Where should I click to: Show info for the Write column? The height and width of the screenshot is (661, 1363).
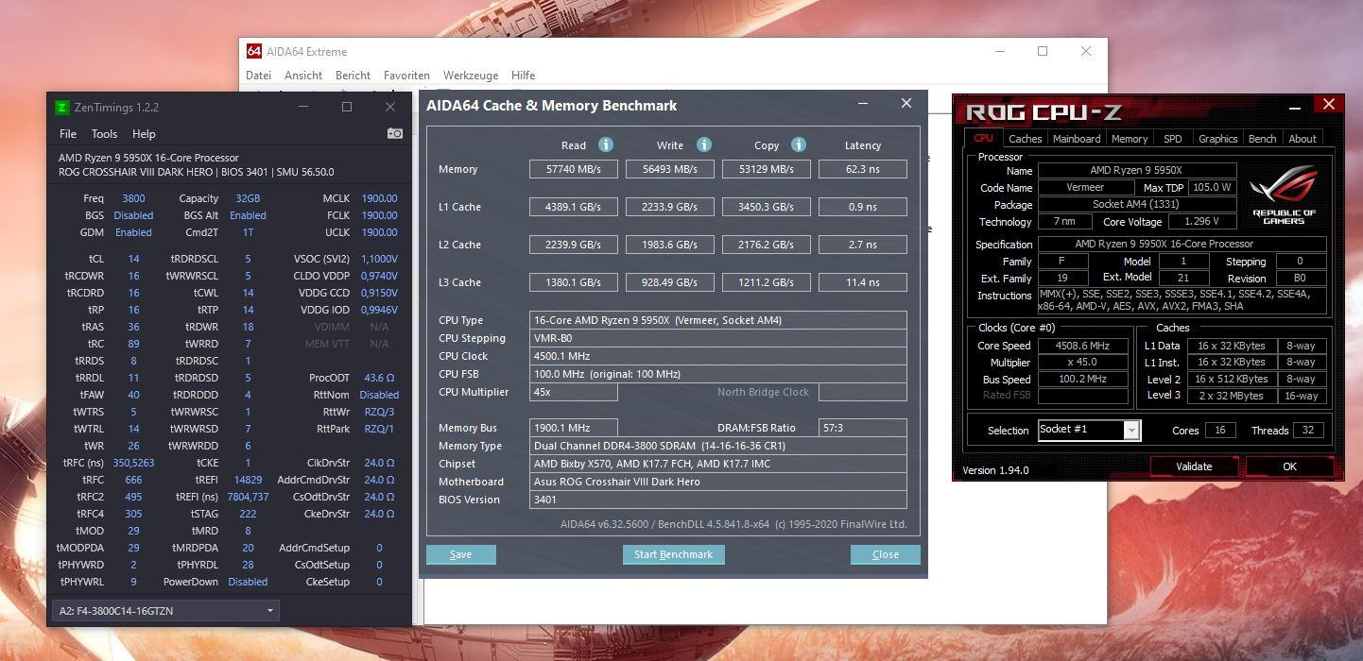pyautogui.click(x=704, y=144)
